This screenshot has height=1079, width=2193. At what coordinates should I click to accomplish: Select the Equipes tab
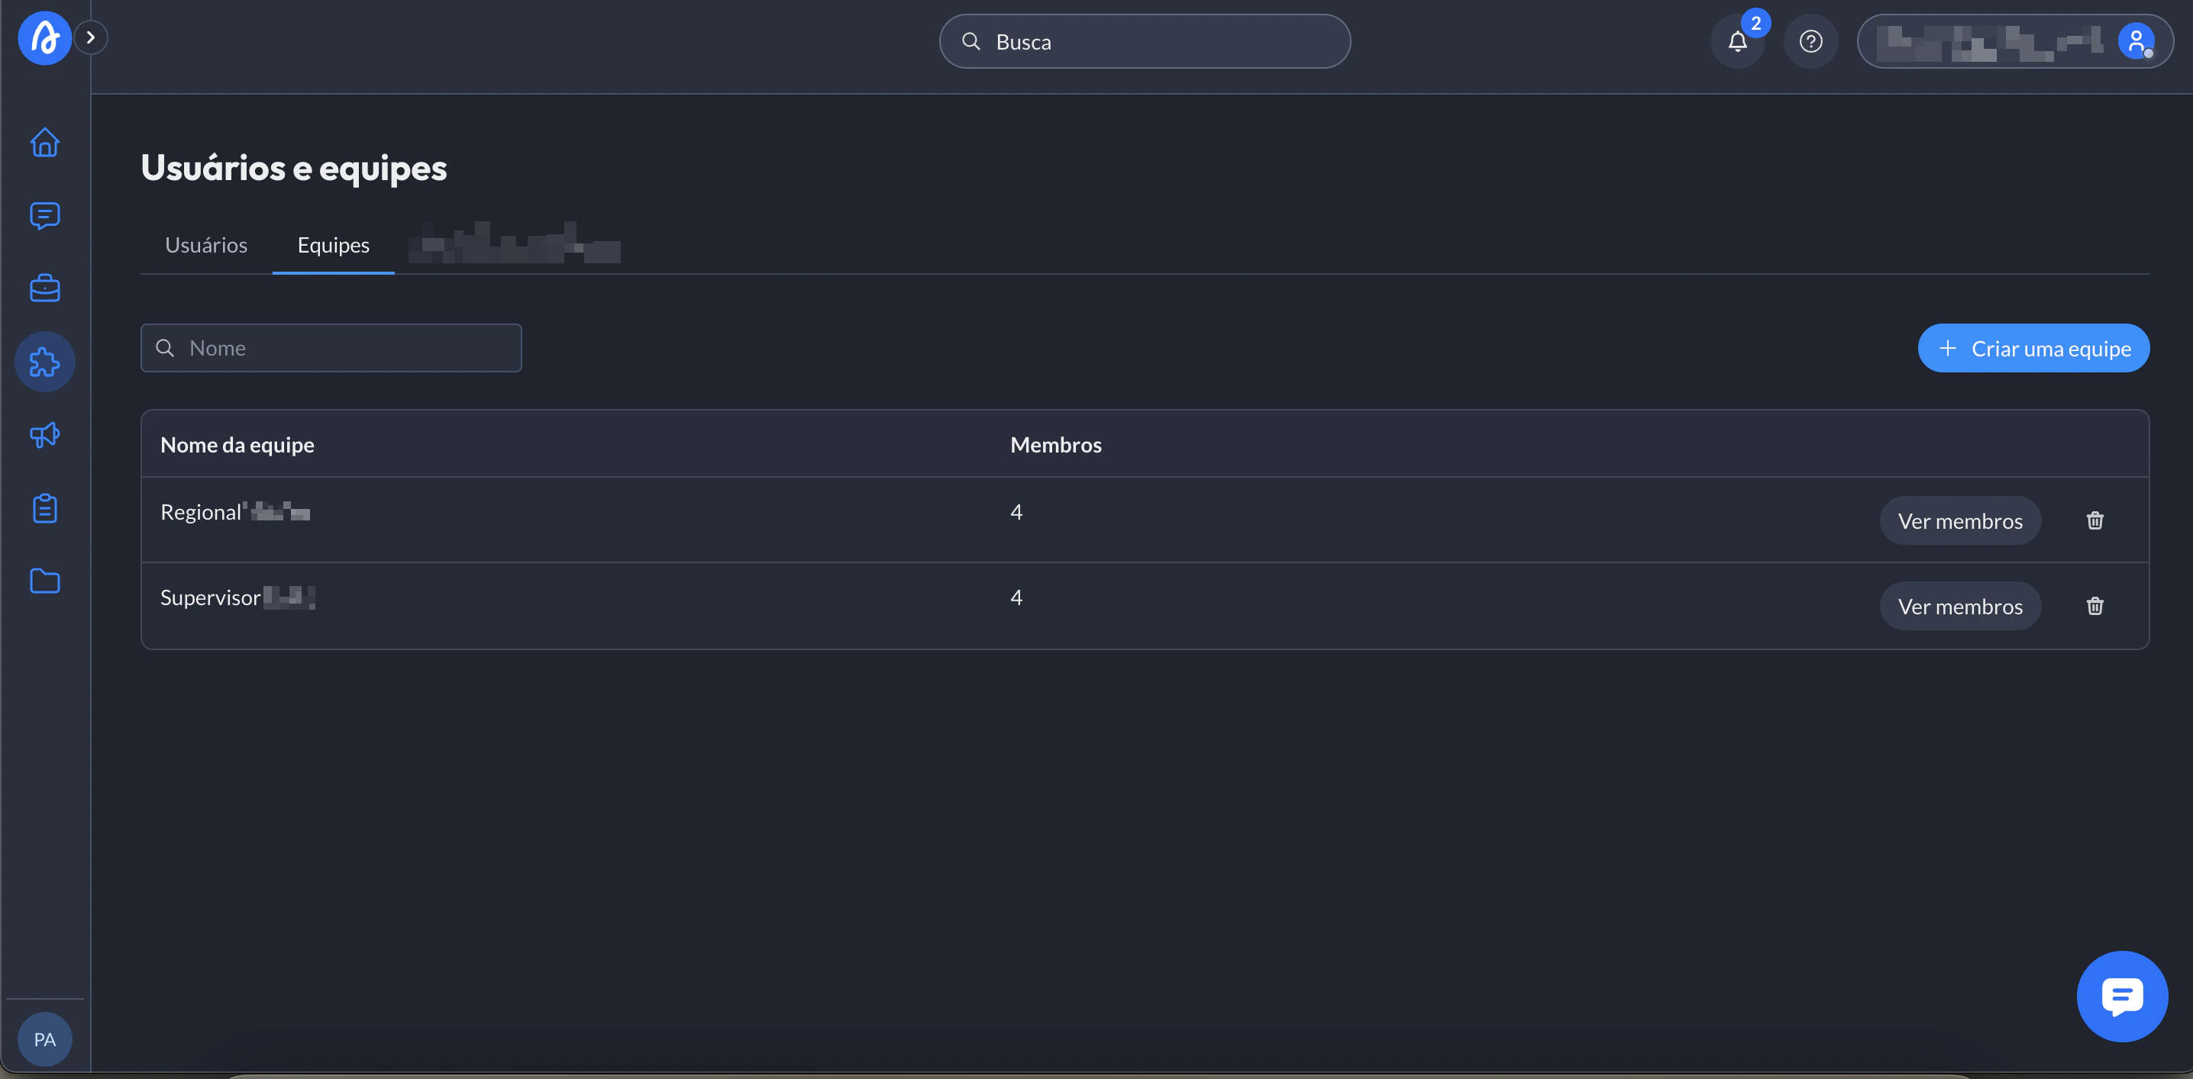333,245
